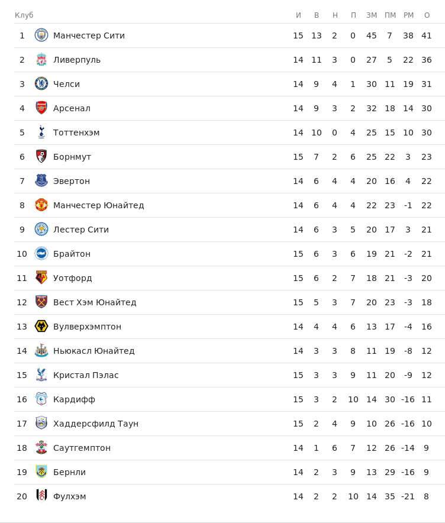
Task: Click the О points column header
Action: [x=427, y=15]
